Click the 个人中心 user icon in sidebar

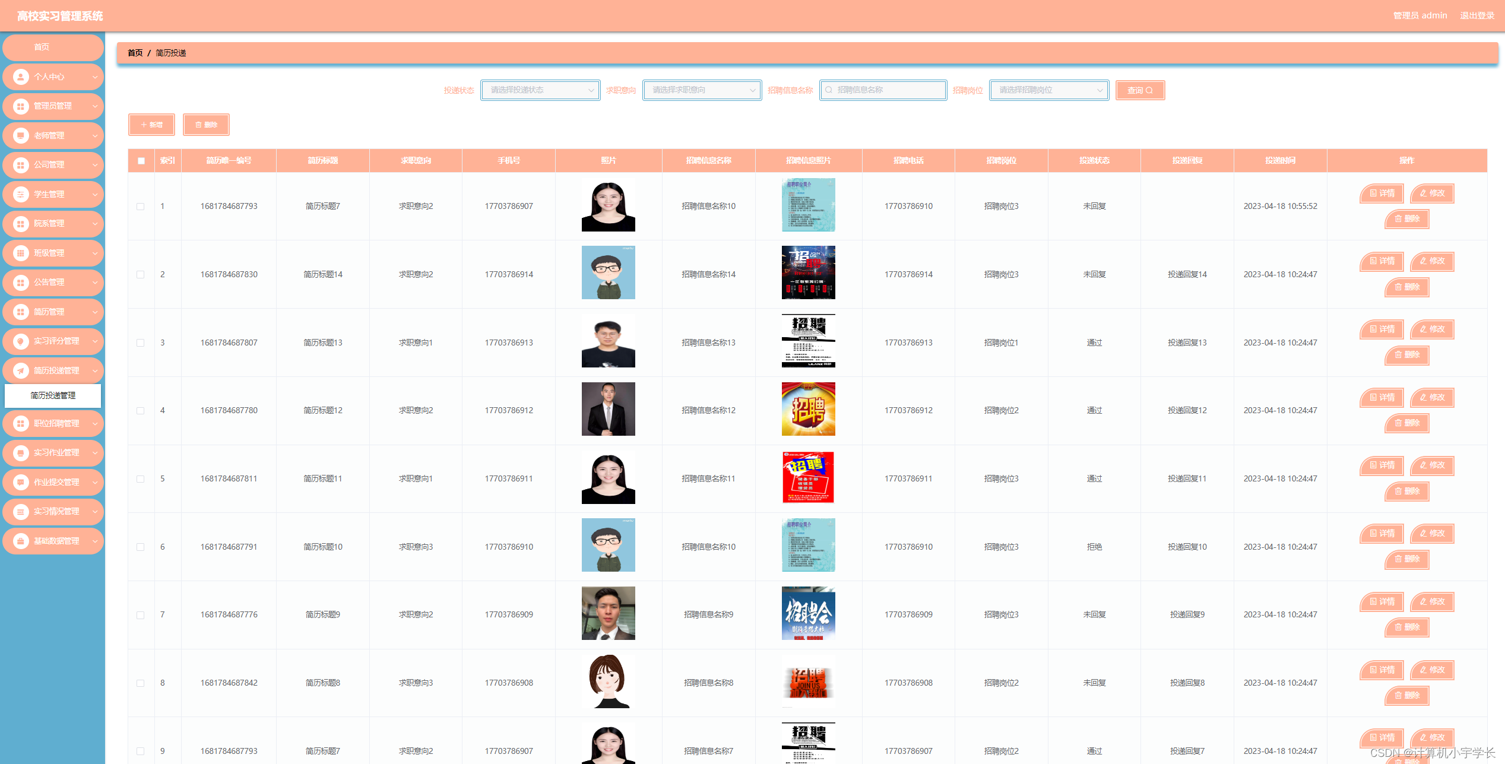click(21, 77)
